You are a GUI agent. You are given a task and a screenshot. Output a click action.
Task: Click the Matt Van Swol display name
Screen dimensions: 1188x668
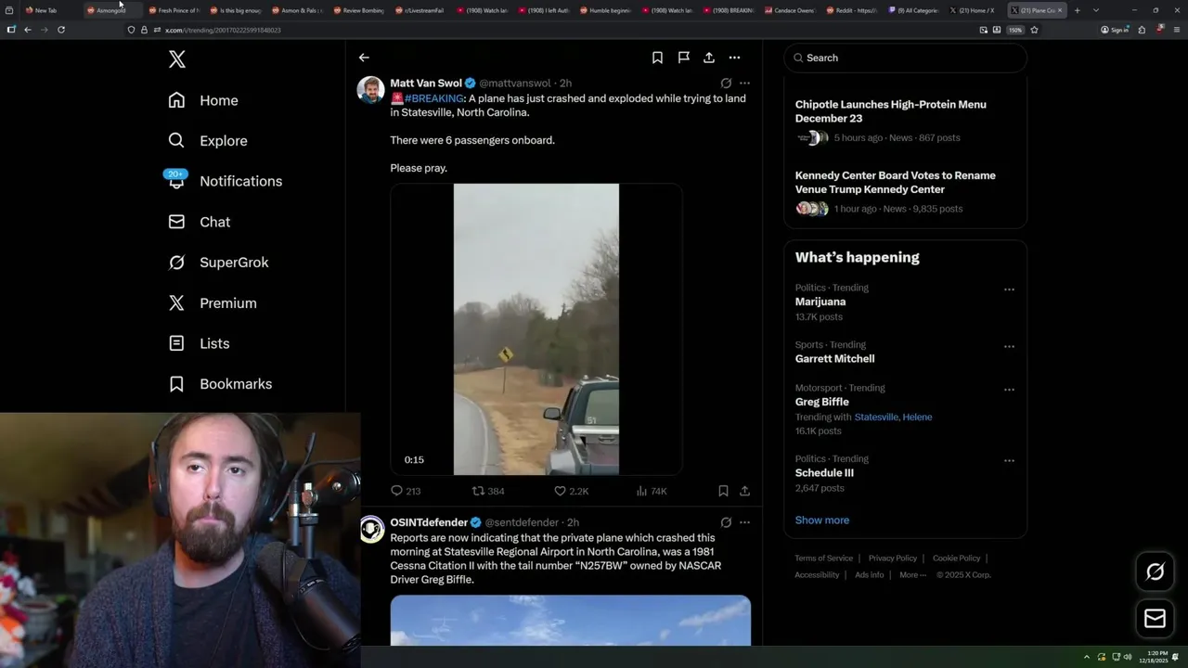click(426, 83)
